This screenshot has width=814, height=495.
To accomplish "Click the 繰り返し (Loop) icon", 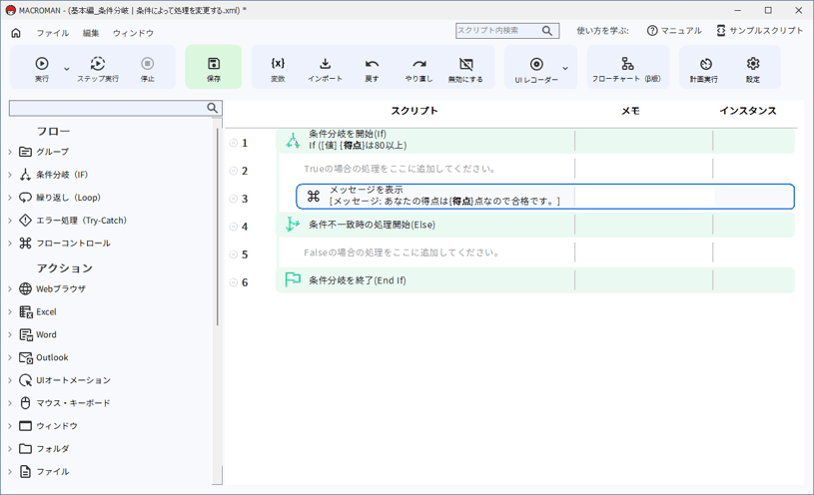I will coord(25,198).
